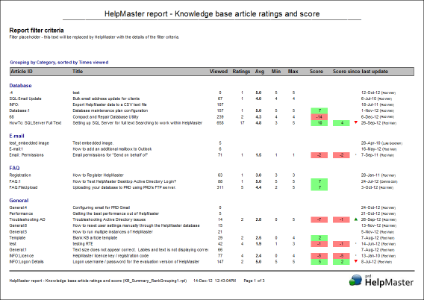Click the Bulk email address update for clients title

(106, 99)
